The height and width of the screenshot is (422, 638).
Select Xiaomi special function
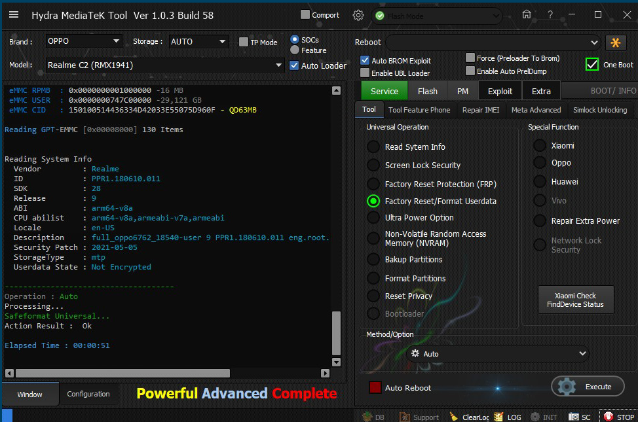click(x=540, y=145)
